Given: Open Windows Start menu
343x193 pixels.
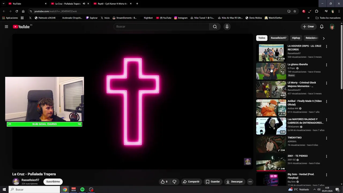Looking at the screenshot, I should click(x=4, y=190).
